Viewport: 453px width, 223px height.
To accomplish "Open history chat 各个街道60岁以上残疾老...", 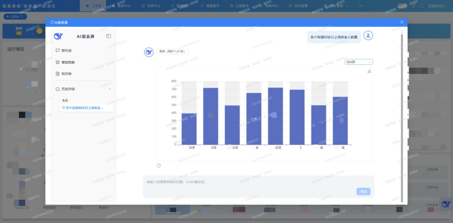I will (83, 108).
